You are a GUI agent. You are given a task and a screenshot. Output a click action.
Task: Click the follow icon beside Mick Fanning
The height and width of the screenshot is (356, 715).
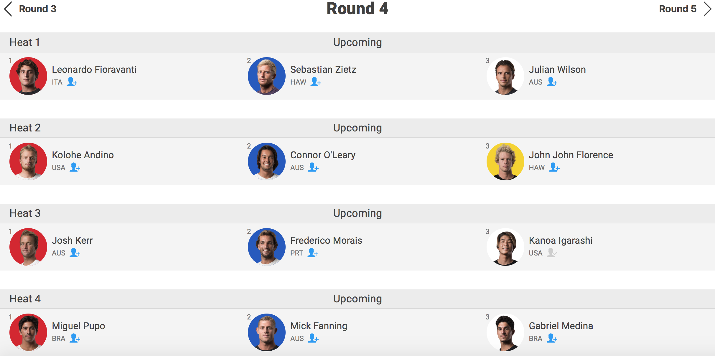[x=313, y=338]
